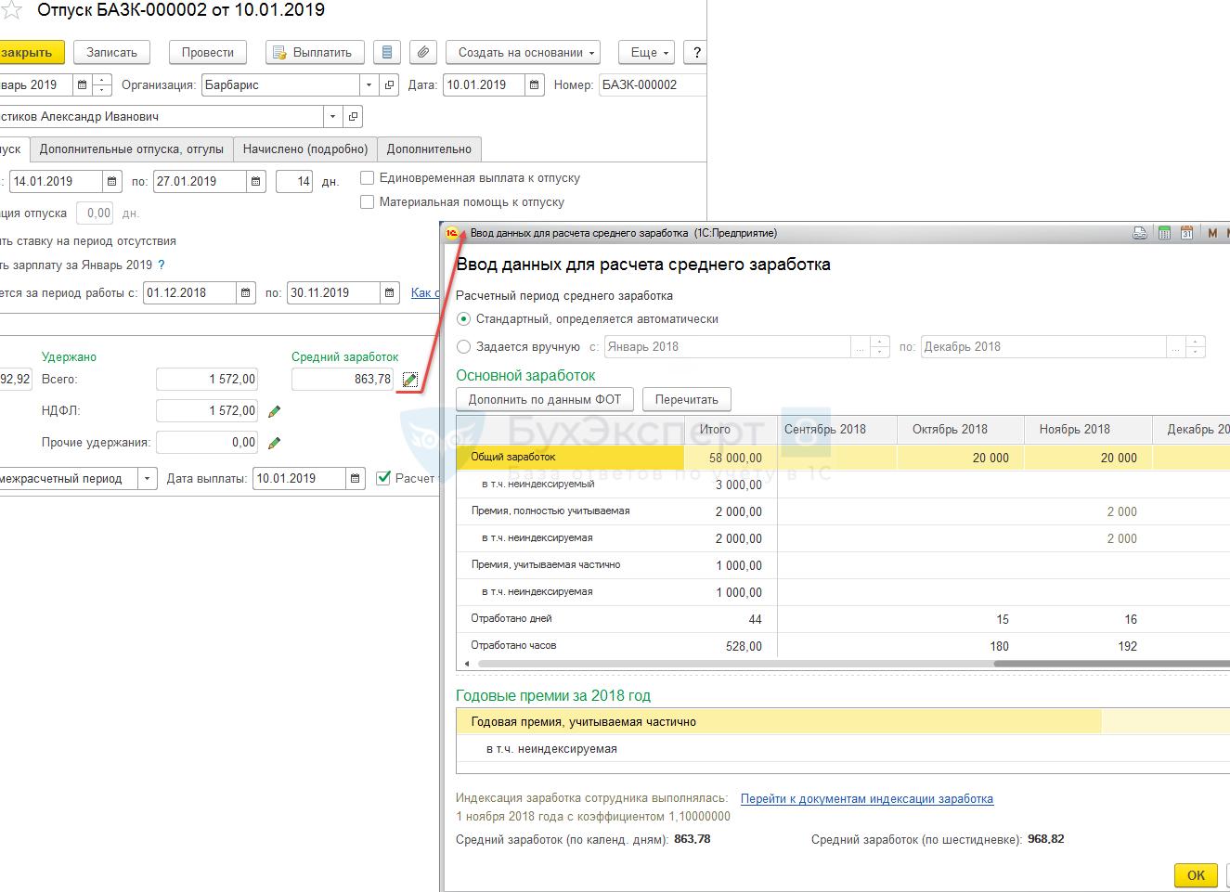1230x892 pixels.
Task: Open calendar for work period end 30.11.2019
Action: click(391, 293)
